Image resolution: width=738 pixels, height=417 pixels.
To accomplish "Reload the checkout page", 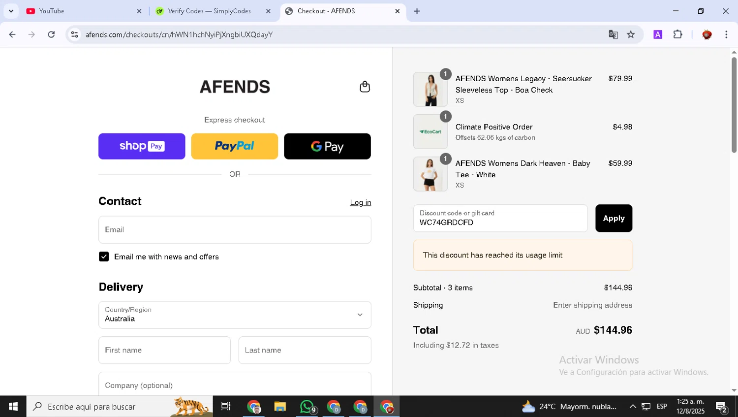I will point(51,34).
